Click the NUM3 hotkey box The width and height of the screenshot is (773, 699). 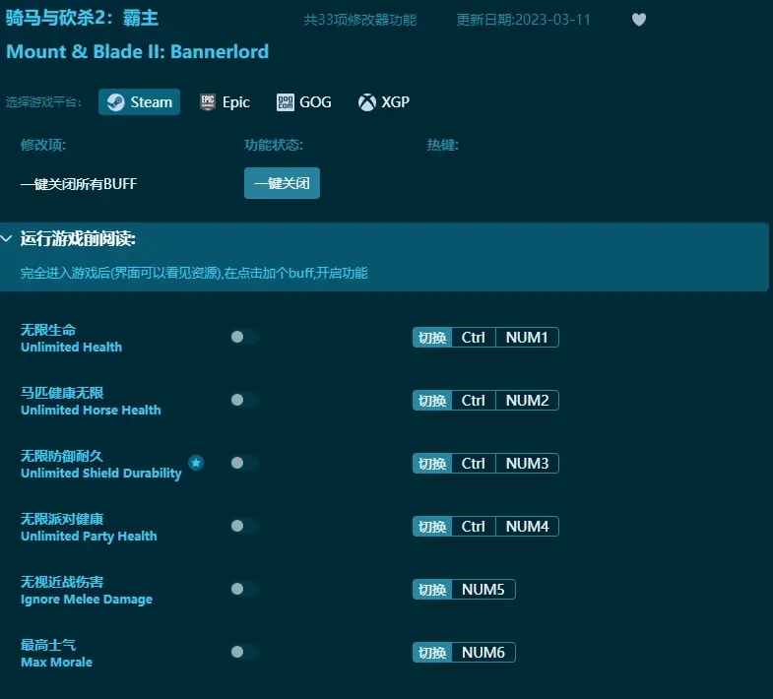527,464
